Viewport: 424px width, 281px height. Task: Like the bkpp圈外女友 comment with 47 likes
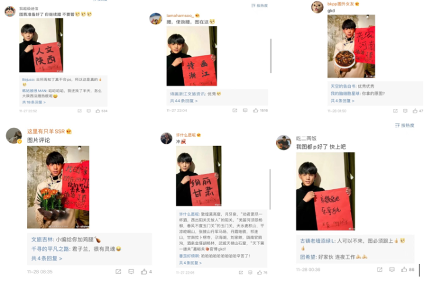[415, 111]
